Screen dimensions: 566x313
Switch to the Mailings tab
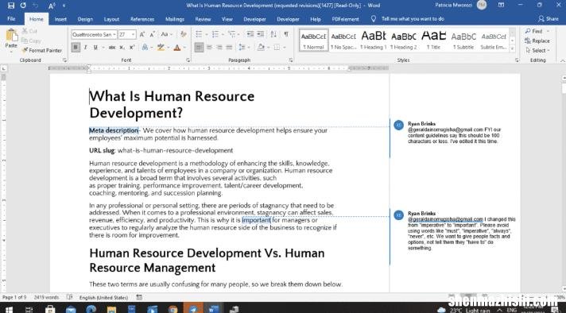(175, 19)
